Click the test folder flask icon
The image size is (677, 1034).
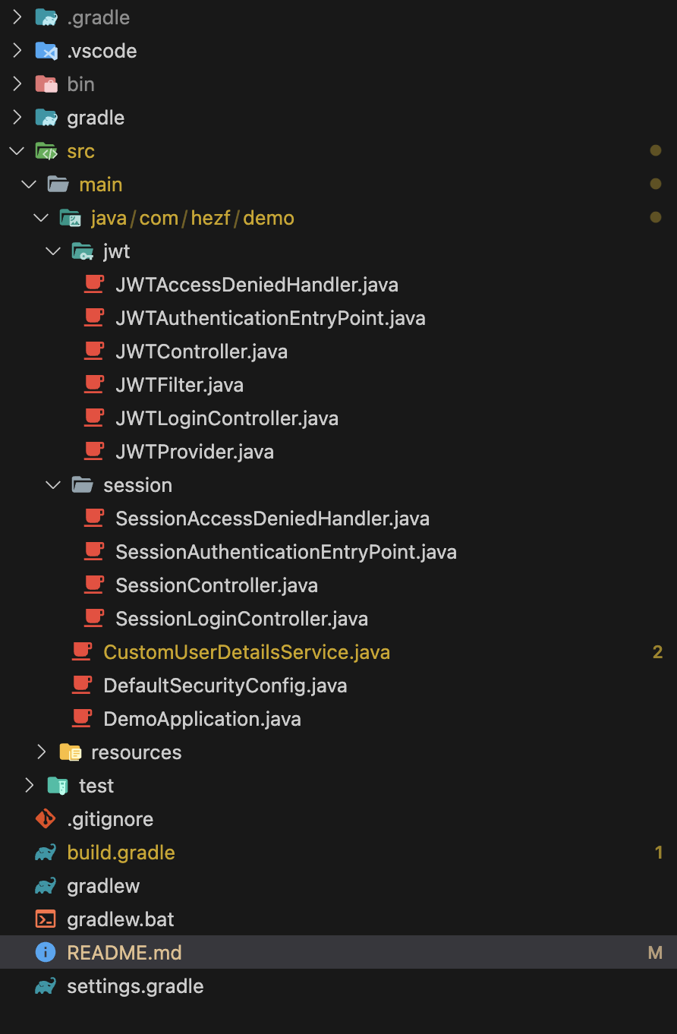click(58, 786)
